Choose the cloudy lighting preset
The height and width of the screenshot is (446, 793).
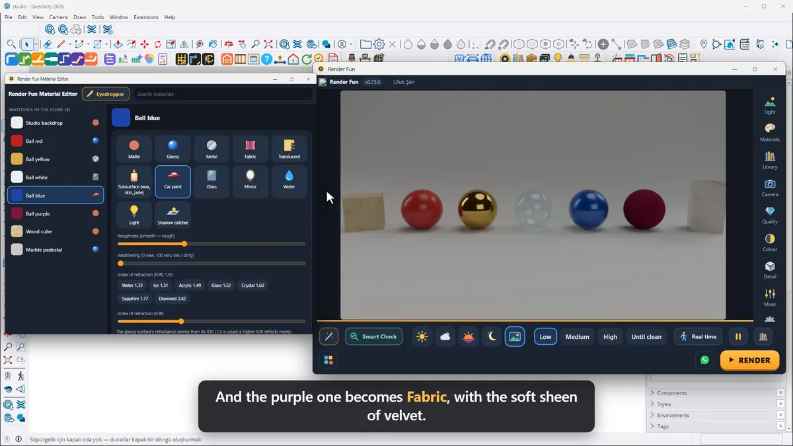[445, 336]
